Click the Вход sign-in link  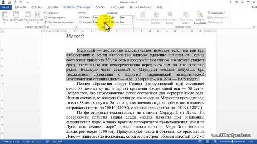pyautogui.click(x=254, y=7)
